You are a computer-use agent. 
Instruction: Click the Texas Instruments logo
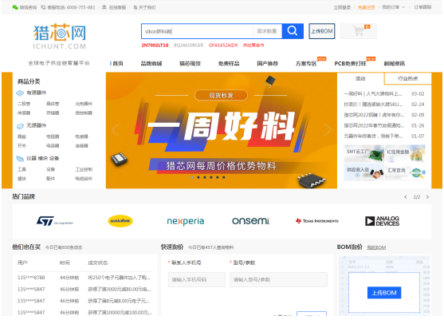[x=317, y=221]
